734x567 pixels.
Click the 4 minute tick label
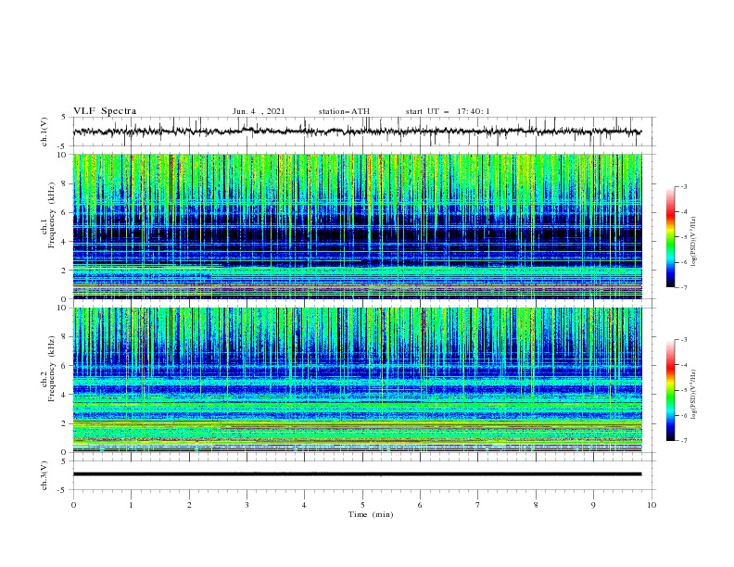[304, 505]
